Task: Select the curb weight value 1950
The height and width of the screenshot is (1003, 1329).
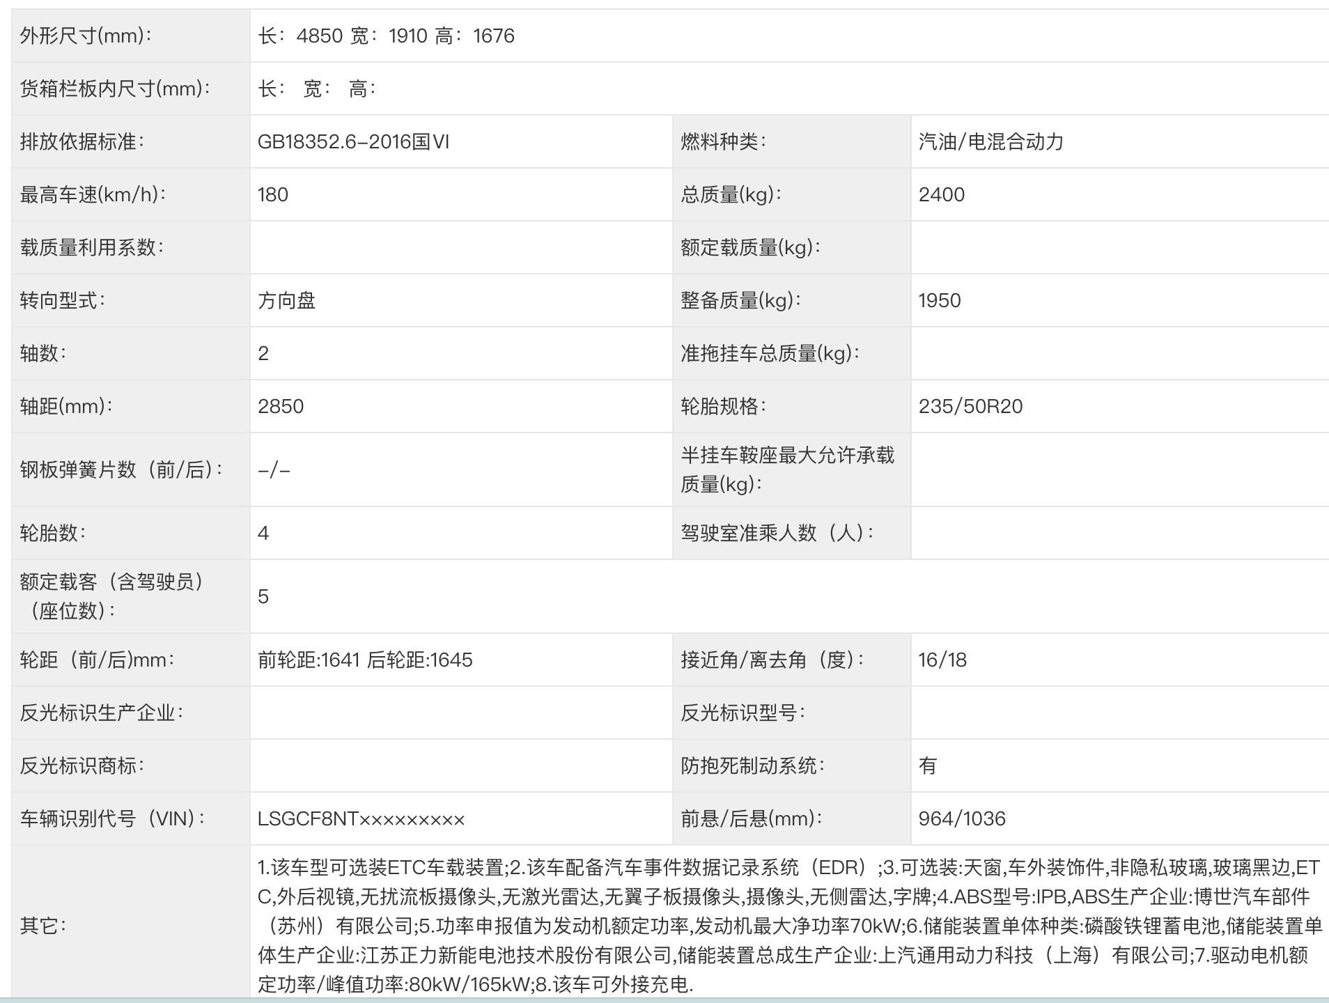Action: pos(939,301)
